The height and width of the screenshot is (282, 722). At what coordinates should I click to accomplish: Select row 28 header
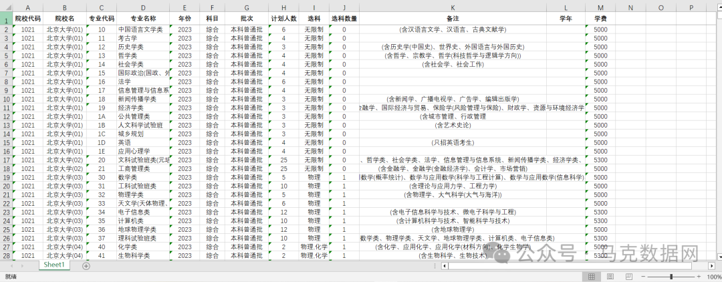(7, 255)
